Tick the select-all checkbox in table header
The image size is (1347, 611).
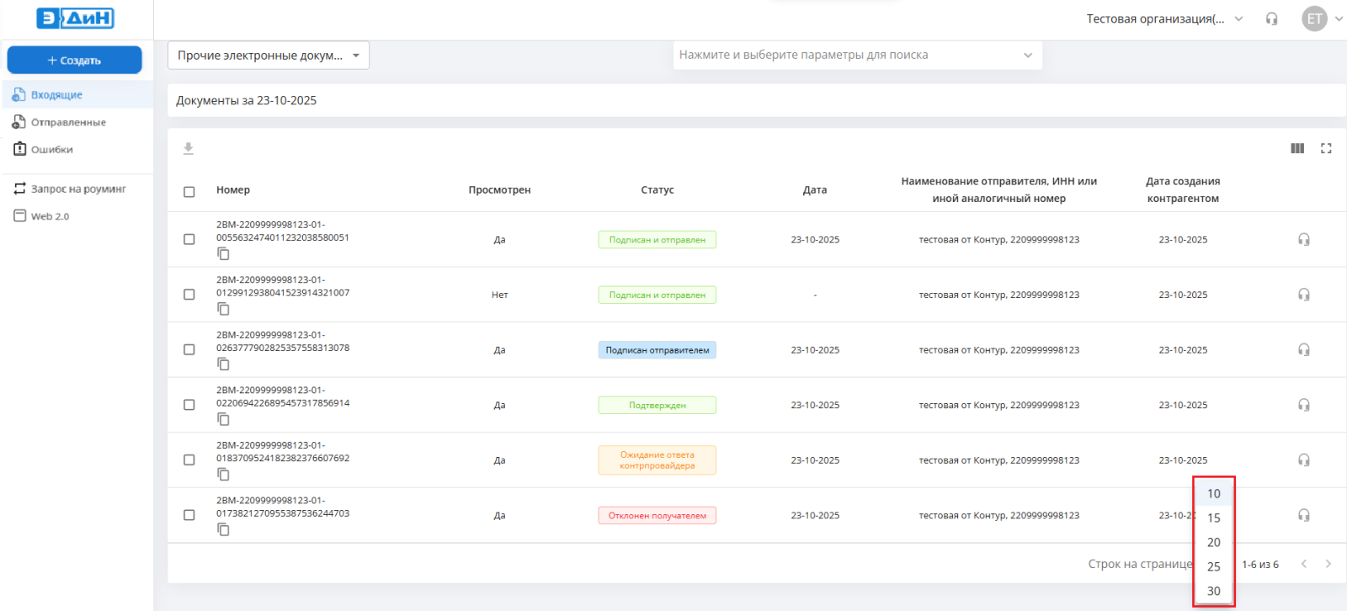click(189, 192)
